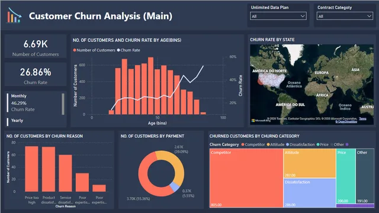Click the Product dissatisfaction bar
The height and width of the screenshot is (213, 379).
[49, 169]
